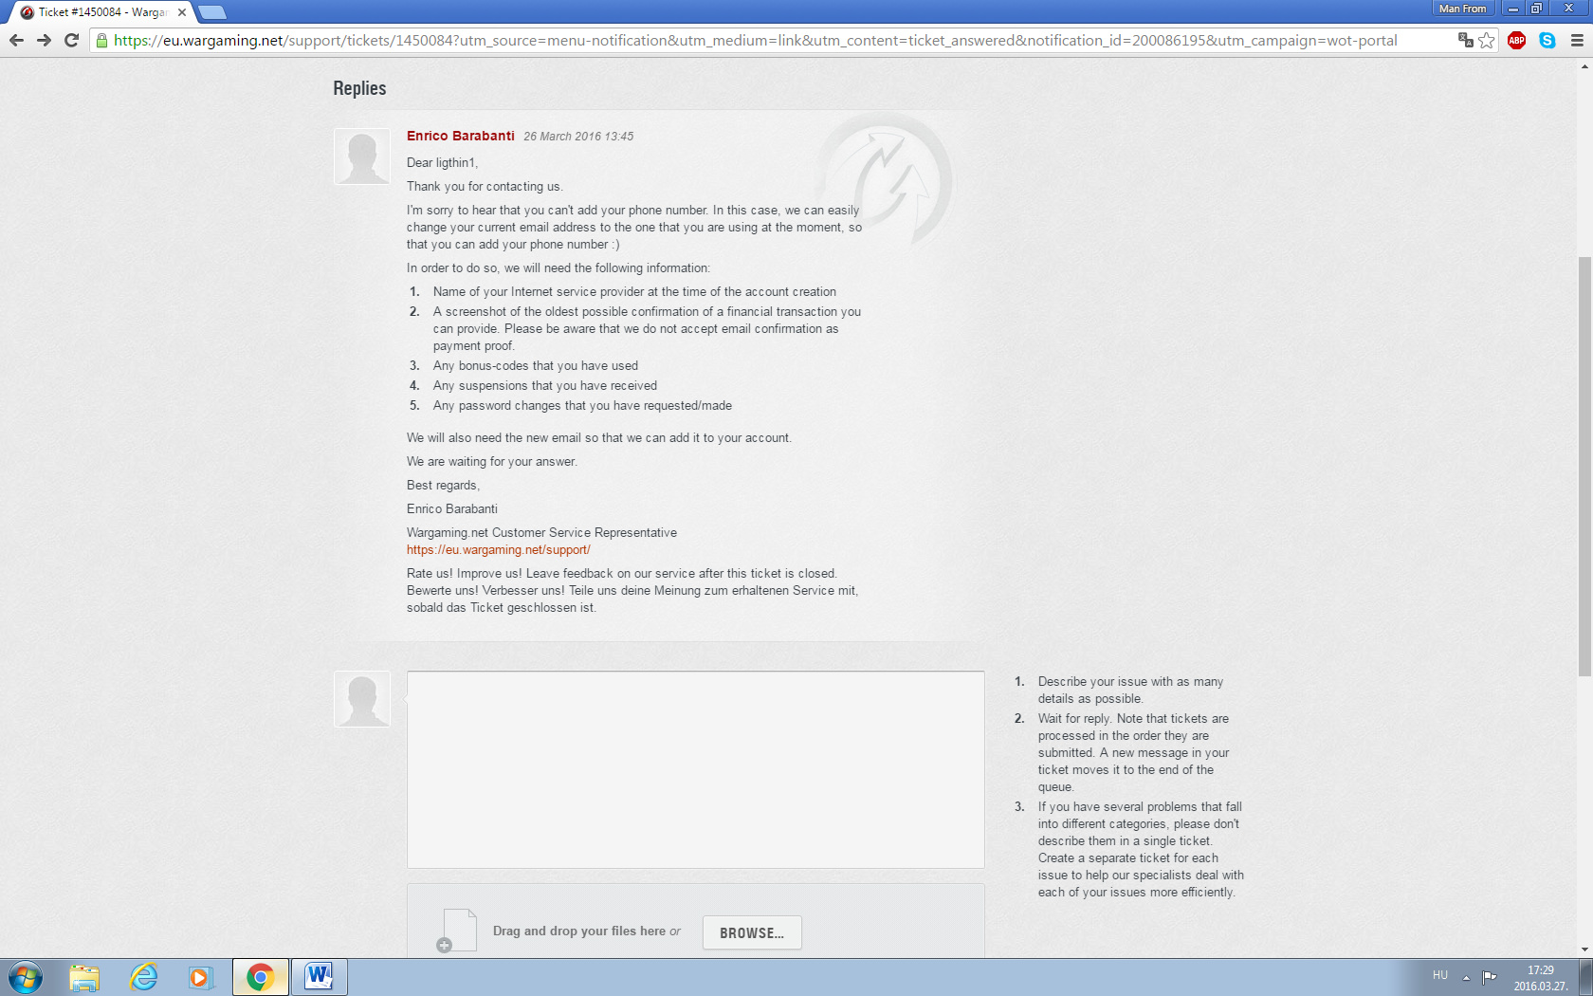Open Enrico Barabanti's name link
The width and height of the screenshot is (1593, 996).
coord(461,136)
